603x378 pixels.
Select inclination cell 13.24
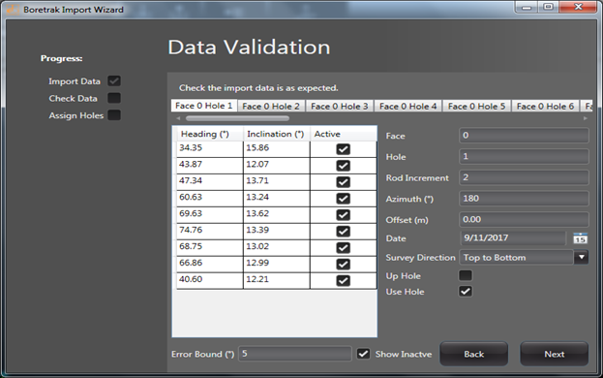point(277,199)
